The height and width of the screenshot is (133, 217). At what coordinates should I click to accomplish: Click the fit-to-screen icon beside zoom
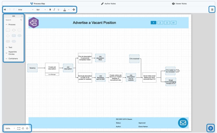19,128
